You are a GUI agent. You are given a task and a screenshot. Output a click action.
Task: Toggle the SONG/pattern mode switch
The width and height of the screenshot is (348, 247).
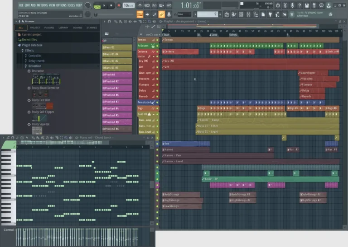coord(97,6)
